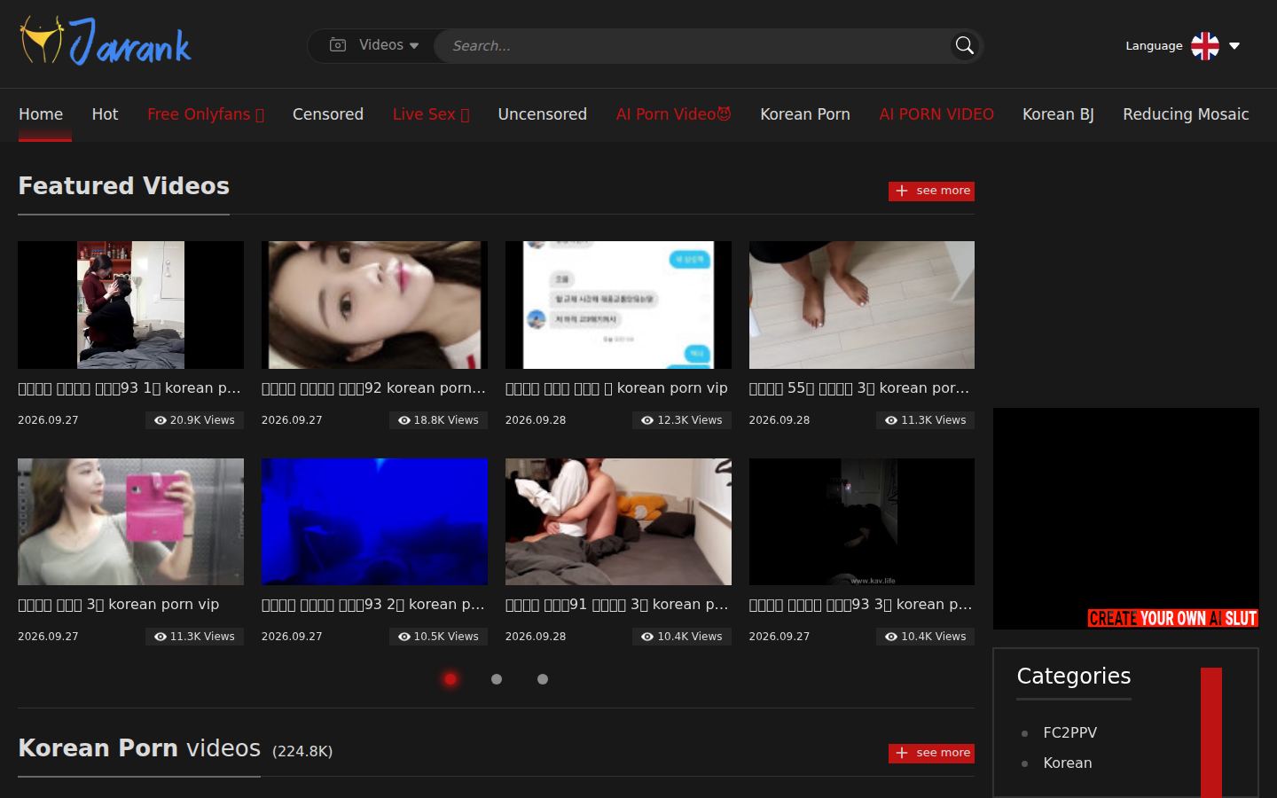Open the Live Sex menu link
The width and height of the screenshot is (1277, 798).
[x=431, y=114]
